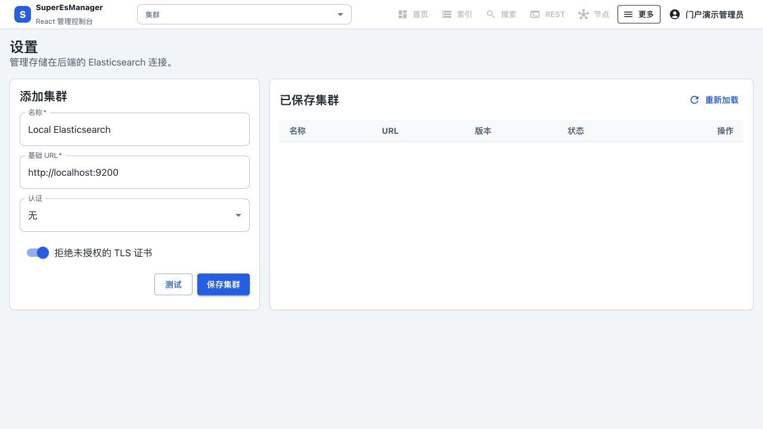Image resolution: width=763 pixels, height=429 pixels.
Task: Click the 已保存集群 heading
Action: [x=309, y=100]
